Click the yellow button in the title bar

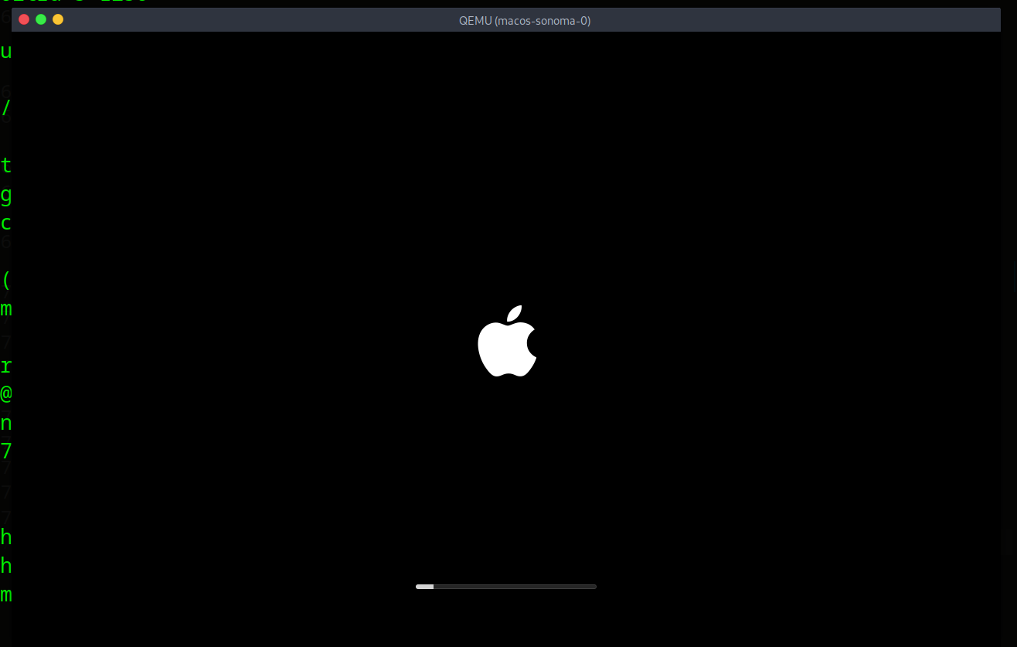click(x=57, y=19)
